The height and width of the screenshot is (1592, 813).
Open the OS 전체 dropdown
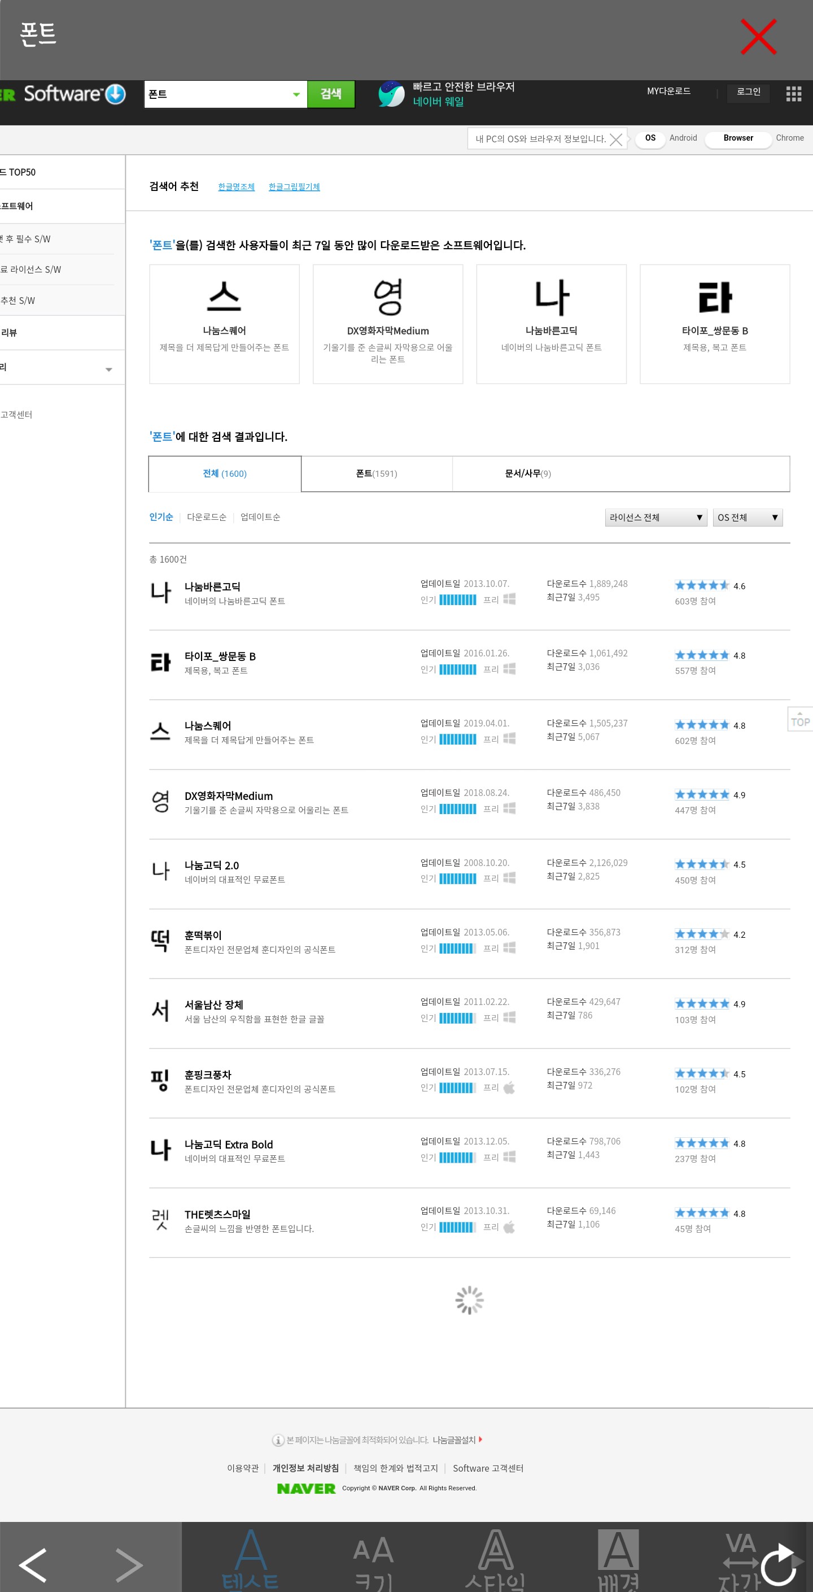[x=748, y=517]
